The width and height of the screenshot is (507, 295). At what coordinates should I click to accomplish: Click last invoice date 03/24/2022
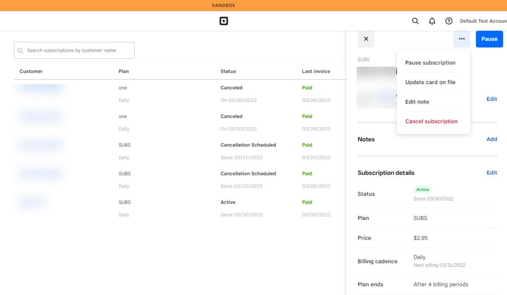pyautogui.click(x=316, y=158)
